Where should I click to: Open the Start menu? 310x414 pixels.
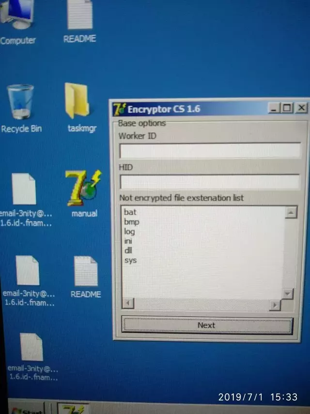pos(26,409)
